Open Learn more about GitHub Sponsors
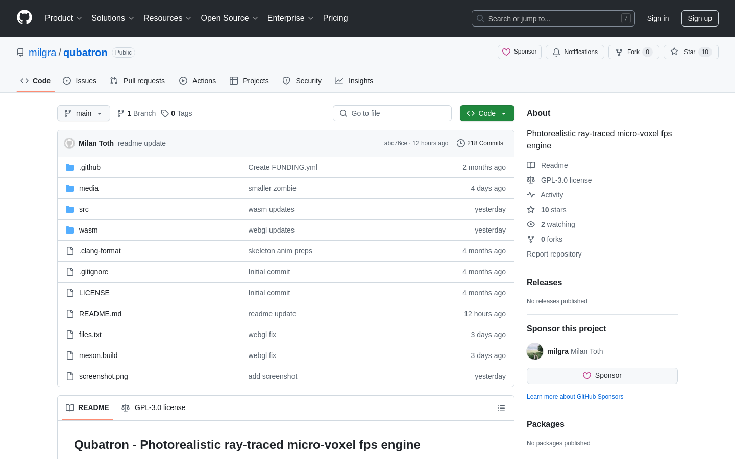Image resolution: width=735 pixels, height=459 pixels. click(x=575, y=397)
